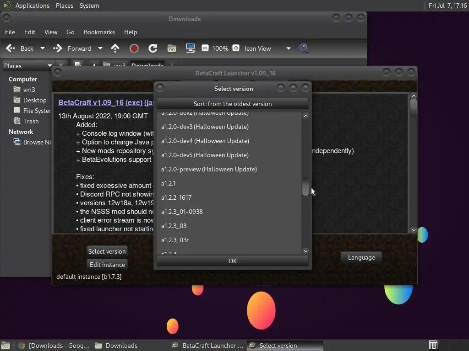The image size is (469, 351).
Task: Switch to the BetaCraft Launcher taskbar entry
Action: (208, 346)
